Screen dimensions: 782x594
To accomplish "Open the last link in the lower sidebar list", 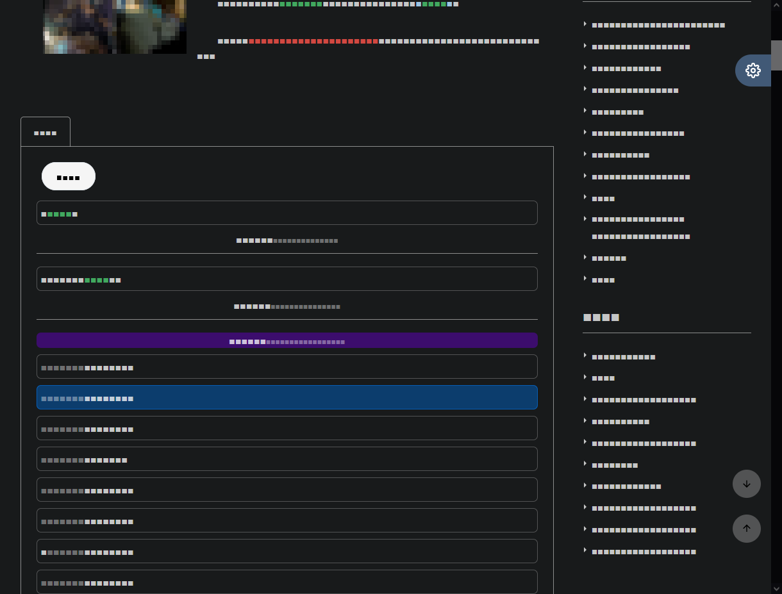I will 644,552.
